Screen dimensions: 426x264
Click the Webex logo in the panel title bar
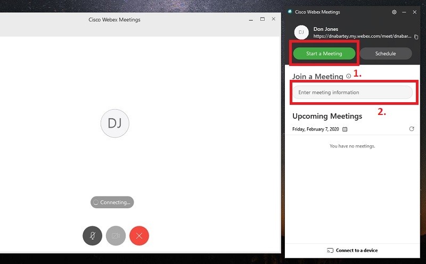(x=290, y=11)
